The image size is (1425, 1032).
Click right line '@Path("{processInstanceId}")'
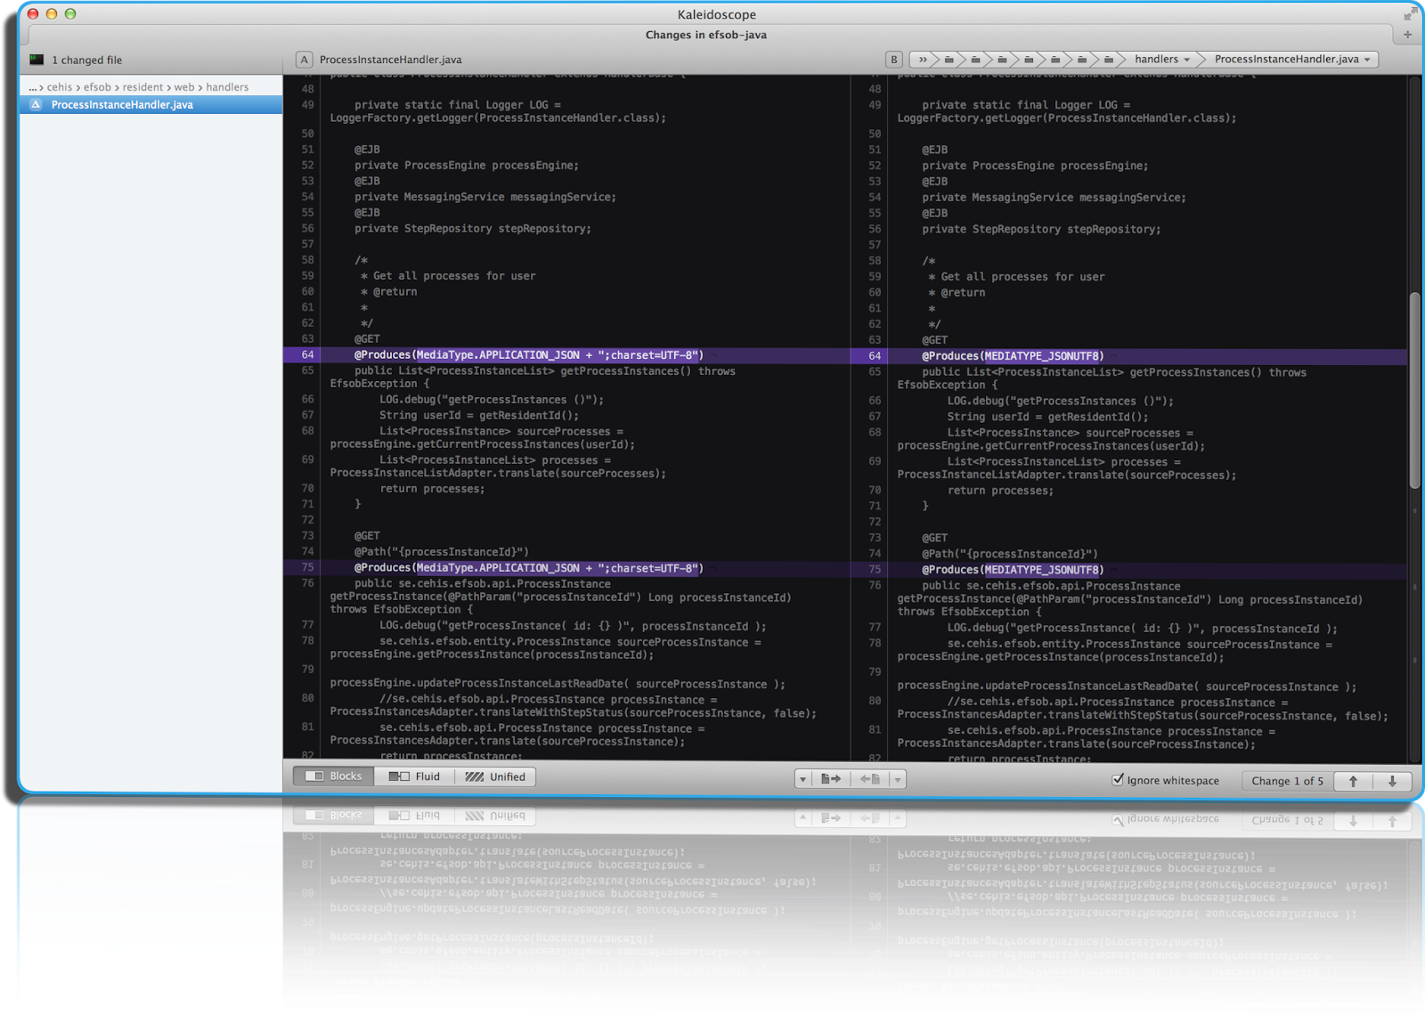[1010, 554]
